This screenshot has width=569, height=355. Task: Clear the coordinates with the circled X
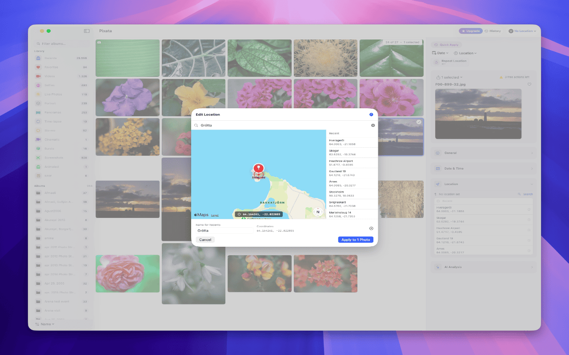[x=372, y=228]
